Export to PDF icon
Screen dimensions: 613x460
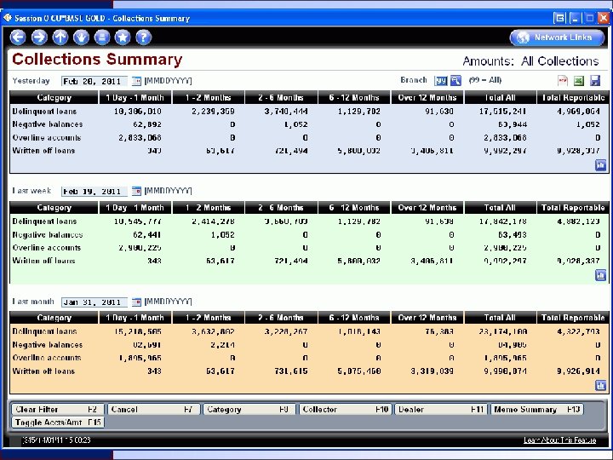pos(563,81)
